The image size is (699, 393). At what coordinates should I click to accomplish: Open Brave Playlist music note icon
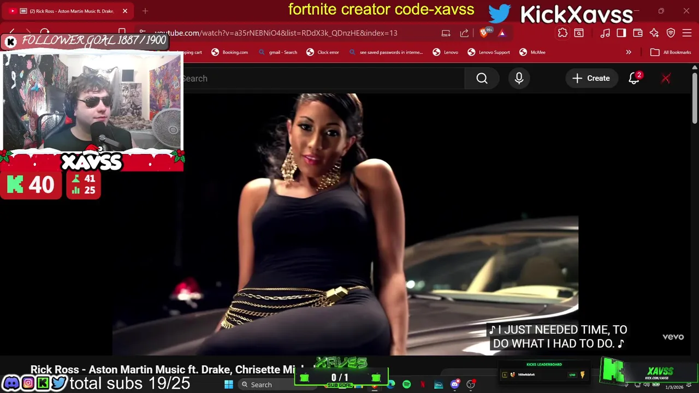[x=605, y=33]
